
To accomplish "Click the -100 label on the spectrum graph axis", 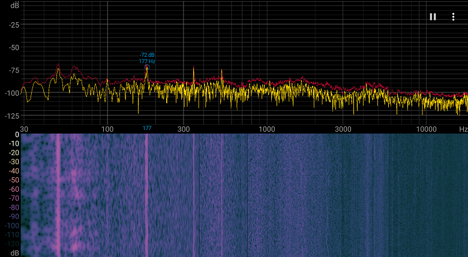I will click(12, 93).
